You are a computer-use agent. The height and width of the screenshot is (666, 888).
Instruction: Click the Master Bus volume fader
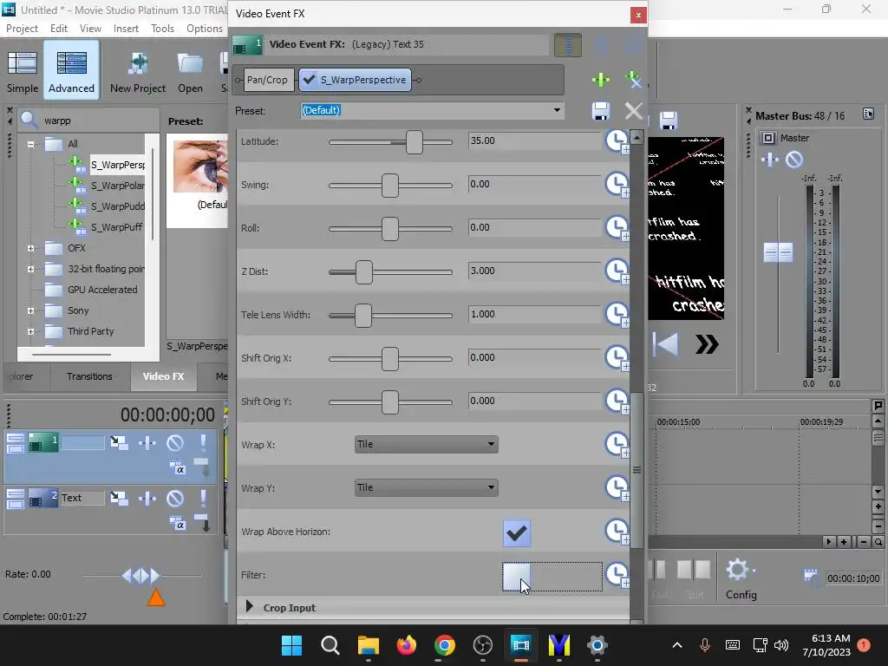coord(778,252)
